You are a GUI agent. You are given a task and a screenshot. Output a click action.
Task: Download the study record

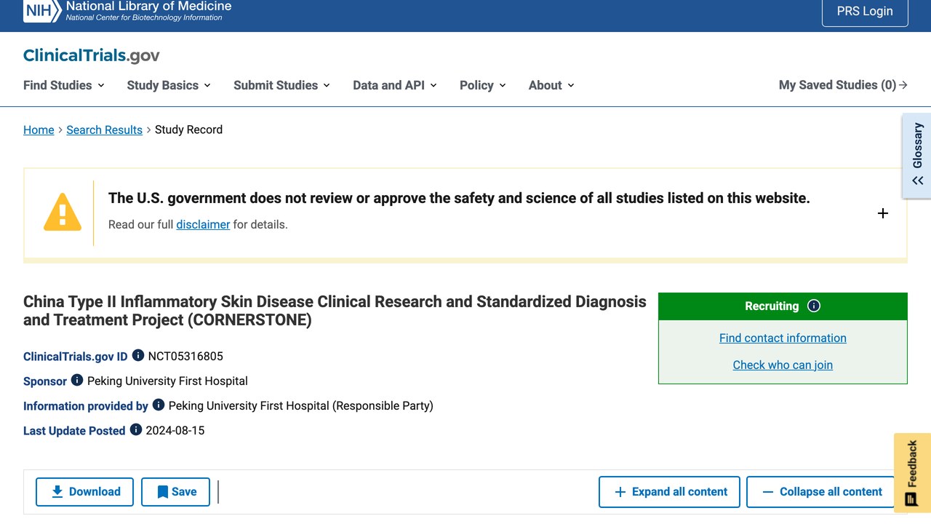pos(84,492)
